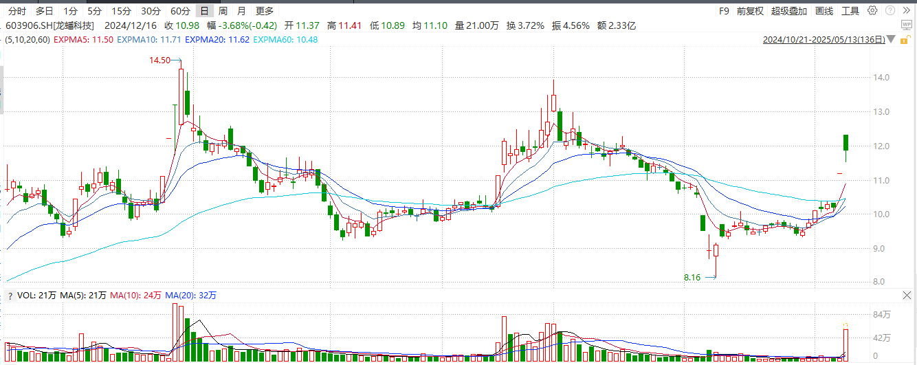Image resolution: width=917 pixels, height=365 pixels.
Task: Click the VOL: 21万 label
Action: click(x=36, y=296)
